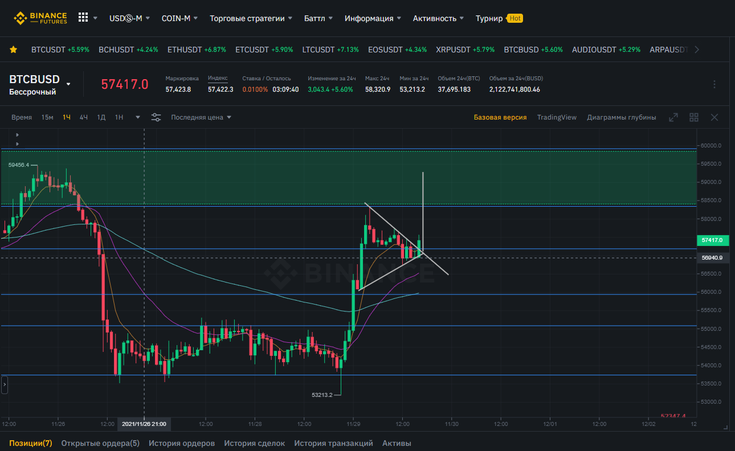
Task: Collapse the upper indicator legend arrow
Action: 17,135
